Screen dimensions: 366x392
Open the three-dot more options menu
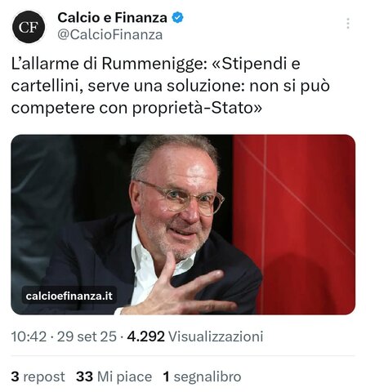[348, 24]
